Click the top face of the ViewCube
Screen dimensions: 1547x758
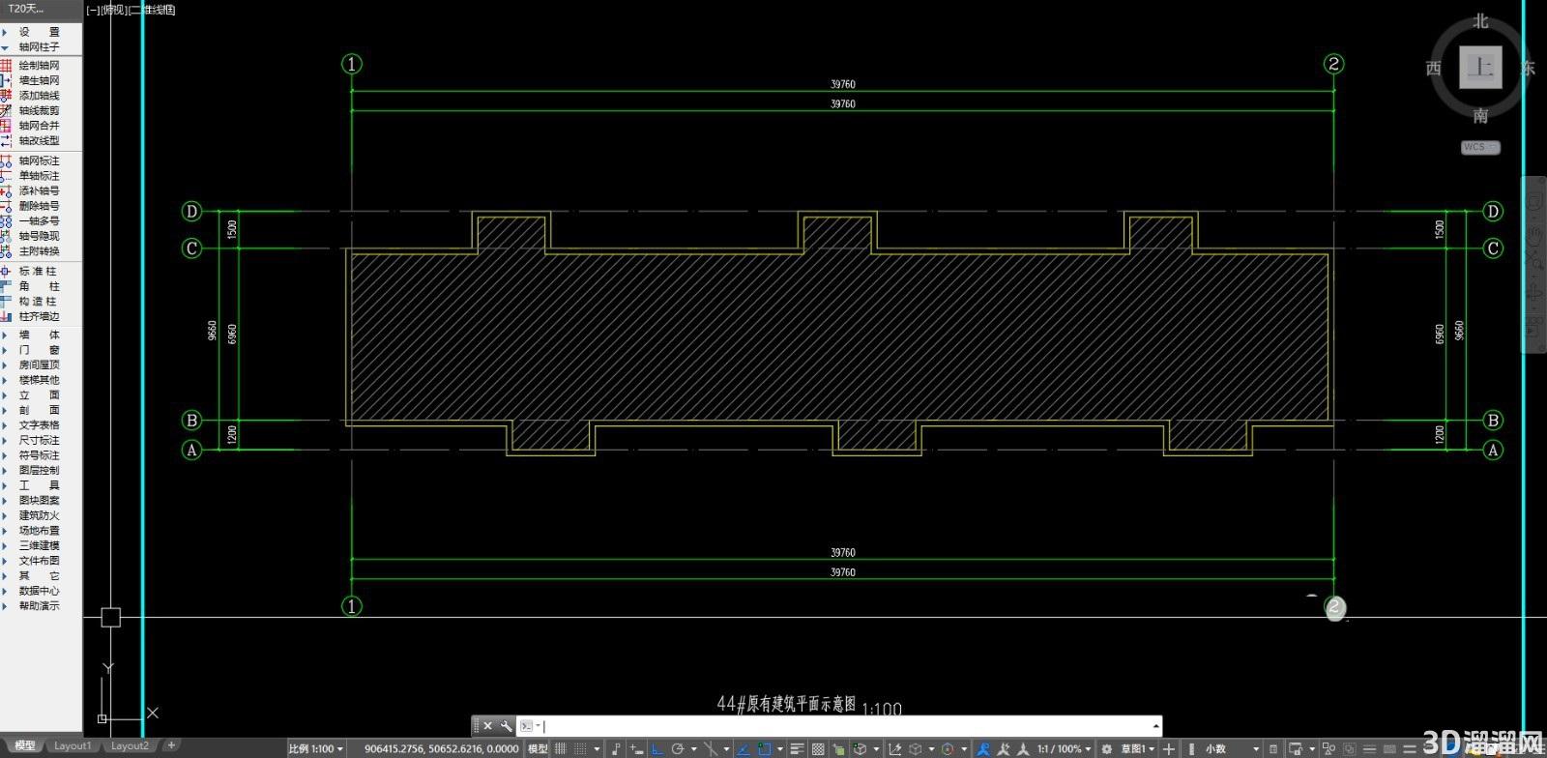coord(1480,67)
